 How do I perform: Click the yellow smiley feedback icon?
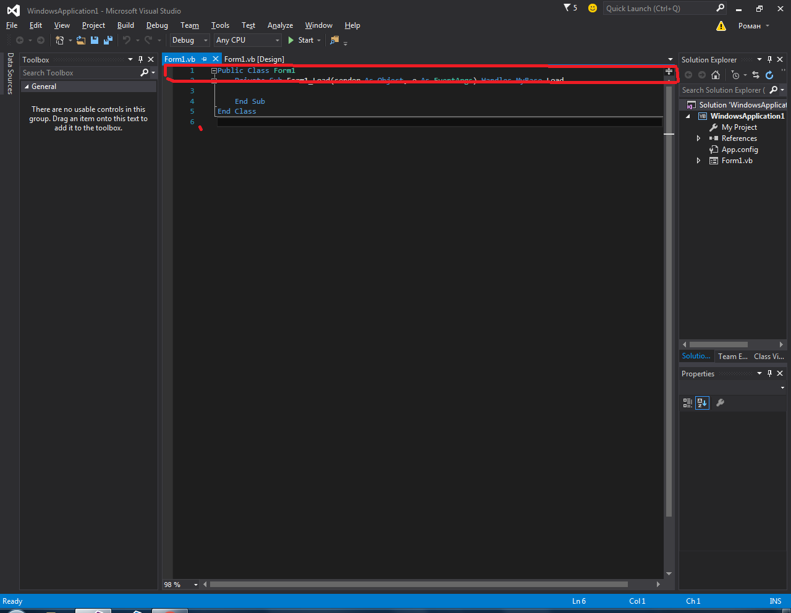tap(593, 8)
